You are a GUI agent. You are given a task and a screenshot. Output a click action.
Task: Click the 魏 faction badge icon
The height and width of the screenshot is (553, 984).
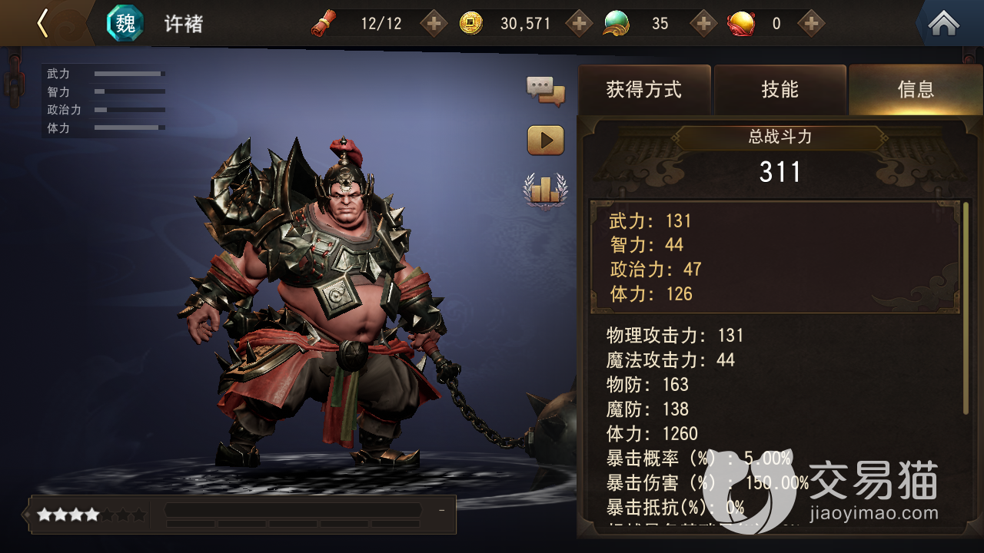coord(125,23)
